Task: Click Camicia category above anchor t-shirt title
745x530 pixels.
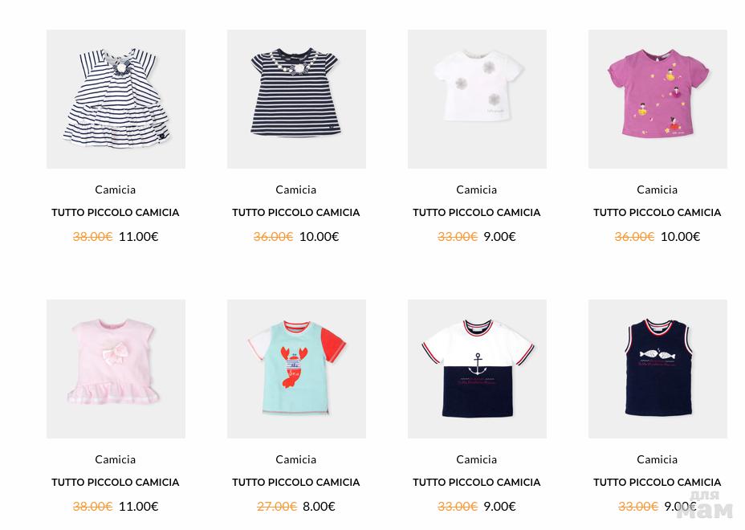Action: [477, 459]
